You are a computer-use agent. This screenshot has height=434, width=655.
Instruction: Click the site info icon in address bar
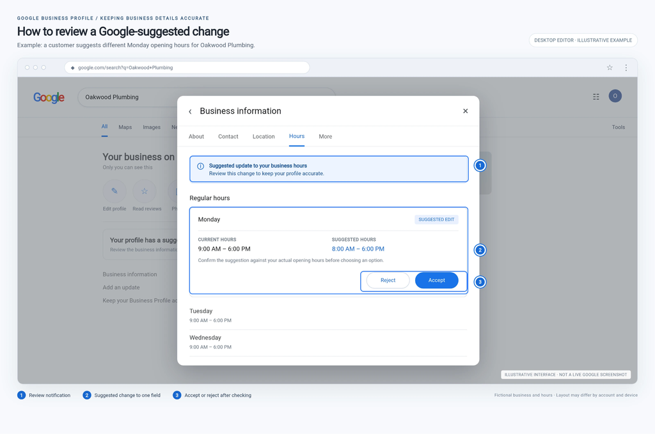[x=73, y=68]
